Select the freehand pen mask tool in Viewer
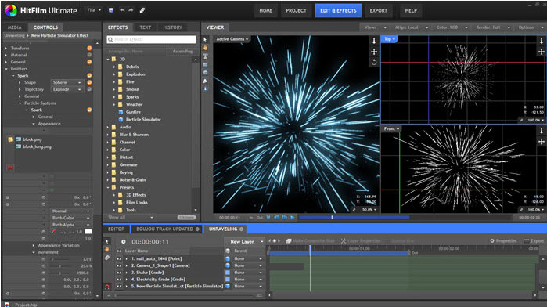The width and height of the screenshot is (547, 307). 205,81
